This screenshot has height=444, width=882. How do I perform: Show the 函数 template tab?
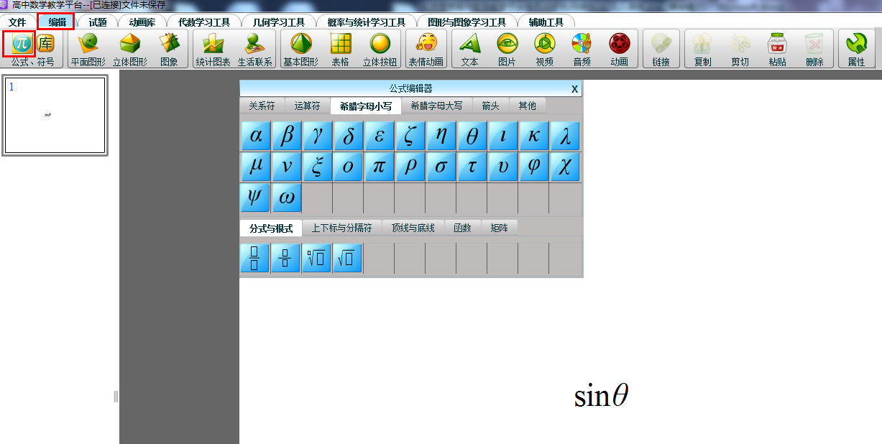(462, 228)
